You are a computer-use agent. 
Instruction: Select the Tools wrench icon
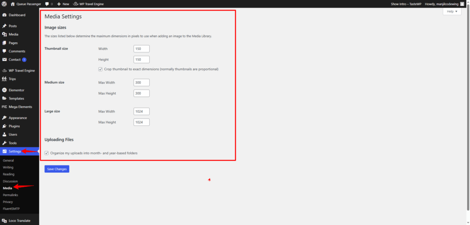pos(4,143)
